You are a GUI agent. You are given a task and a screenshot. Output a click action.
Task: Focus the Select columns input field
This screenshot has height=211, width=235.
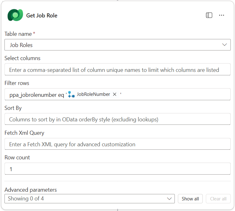pos(118,70)
